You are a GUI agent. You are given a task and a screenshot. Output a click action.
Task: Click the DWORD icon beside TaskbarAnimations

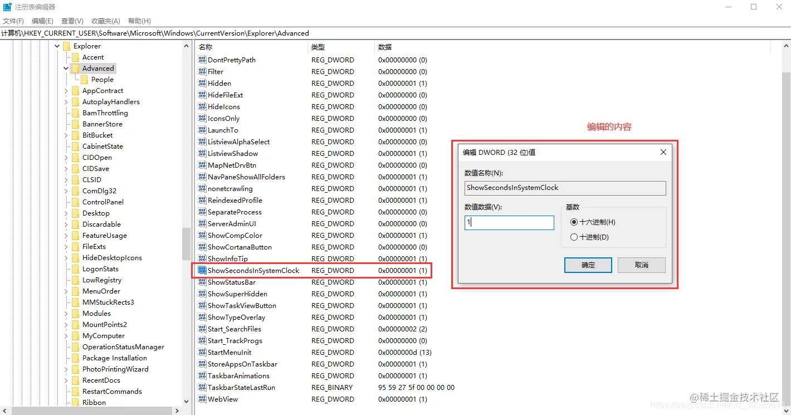point(202,375)
